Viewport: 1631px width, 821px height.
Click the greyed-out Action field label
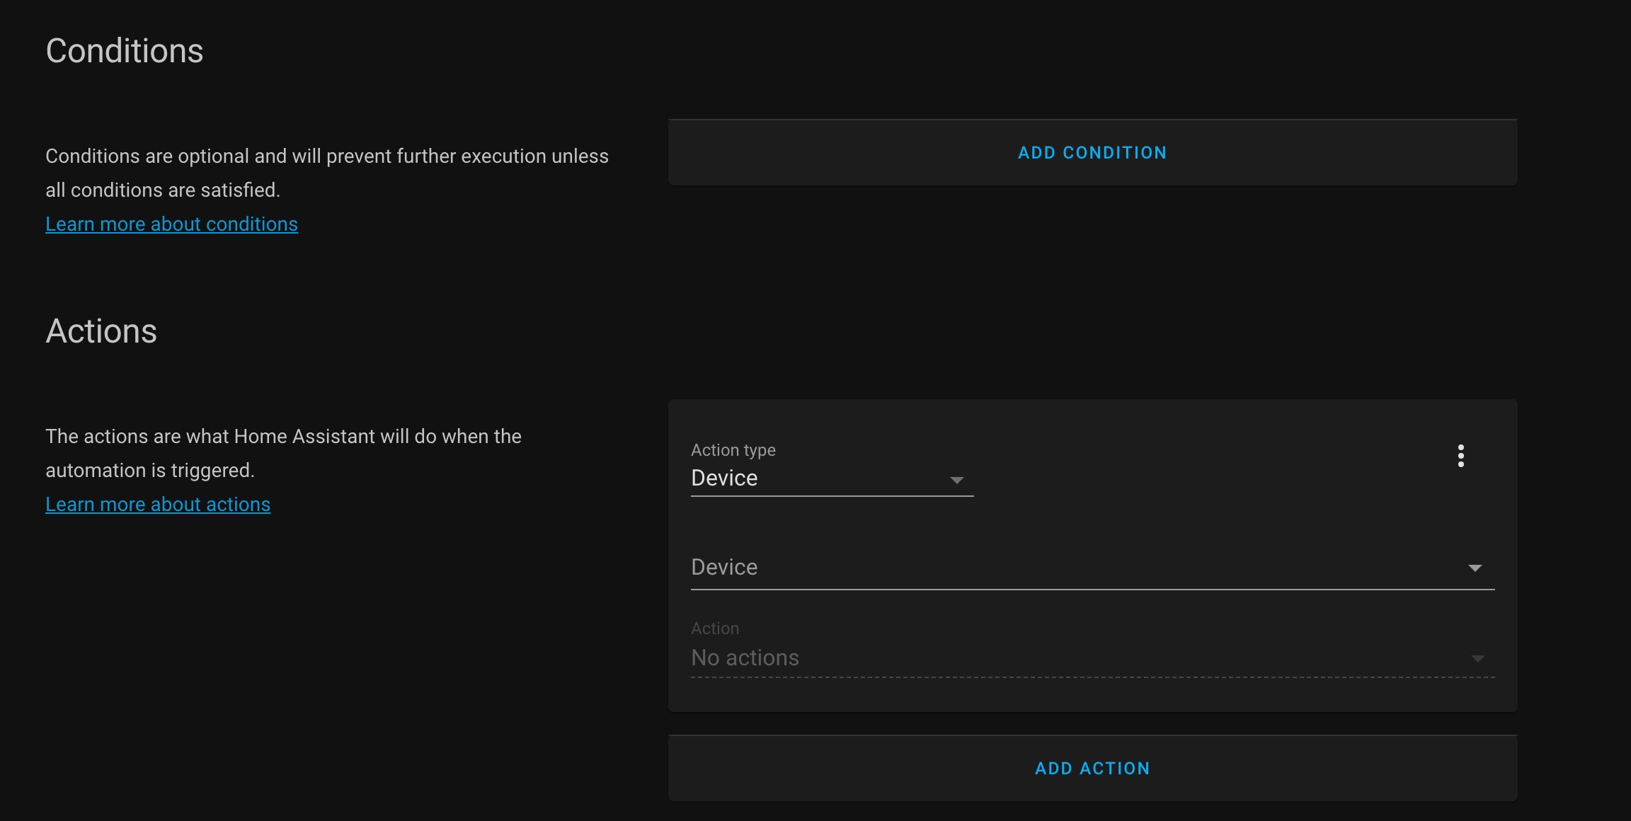[x=715, y=628]
